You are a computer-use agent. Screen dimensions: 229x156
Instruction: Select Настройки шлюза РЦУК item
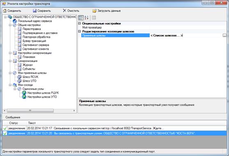(43, 93)
